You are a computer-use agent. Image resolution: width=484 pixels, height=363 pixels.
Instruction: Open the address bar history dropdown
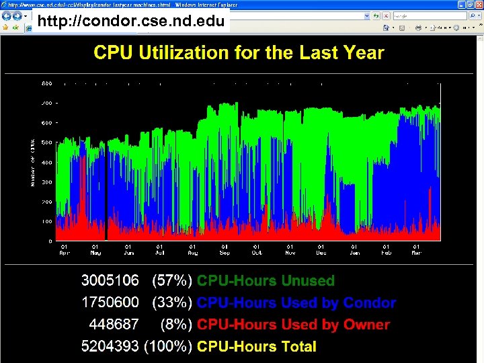click(367, 15)
